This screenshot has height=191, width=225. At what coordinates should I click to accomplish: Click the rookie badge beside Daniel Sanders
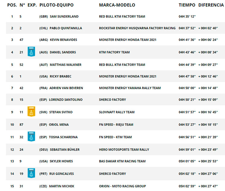[x=31, y=52]
